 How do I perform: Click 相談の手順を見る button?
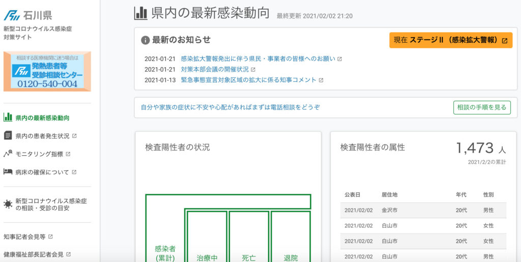(x=482, y=107)
